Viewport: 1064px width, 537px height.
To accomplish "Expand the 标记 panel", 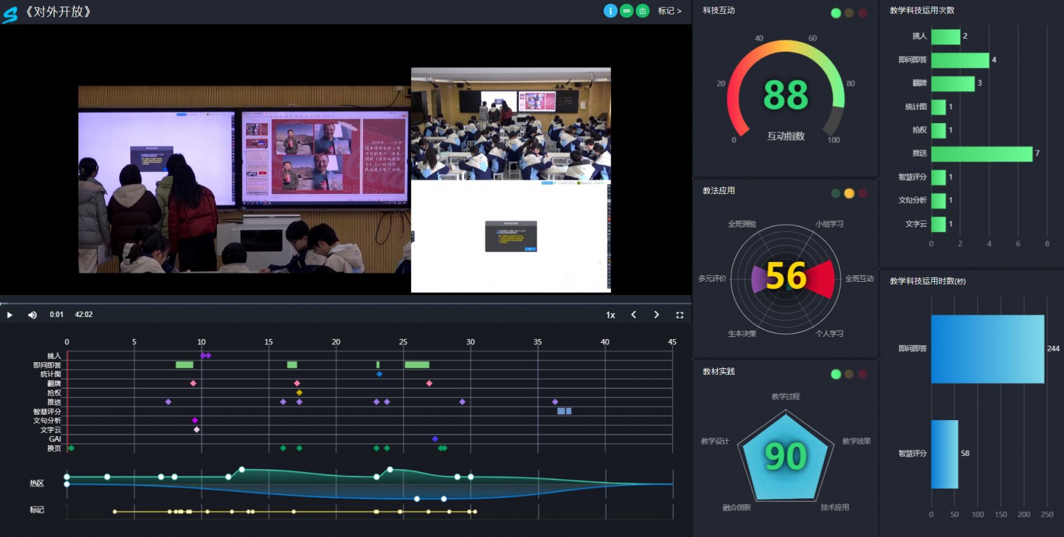I will click(670, 11).
